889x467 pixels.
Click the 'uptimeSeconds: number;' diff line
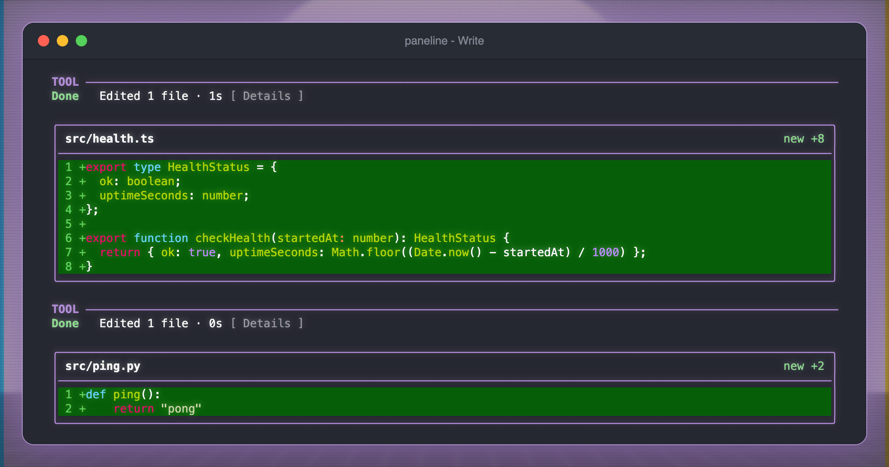[444, 196]
